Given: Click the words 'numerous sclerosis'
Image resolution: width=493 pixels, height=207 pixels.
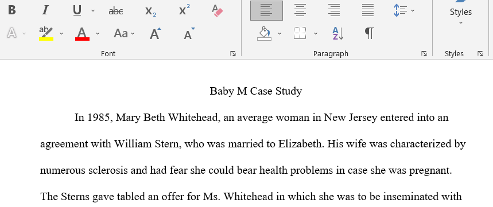Looking at the screenshot, I should [x=84, y=170].
